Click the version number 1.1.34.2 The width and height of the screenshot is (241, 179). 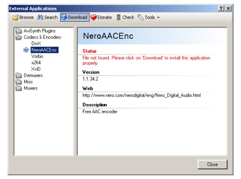(x=90, y=79)
